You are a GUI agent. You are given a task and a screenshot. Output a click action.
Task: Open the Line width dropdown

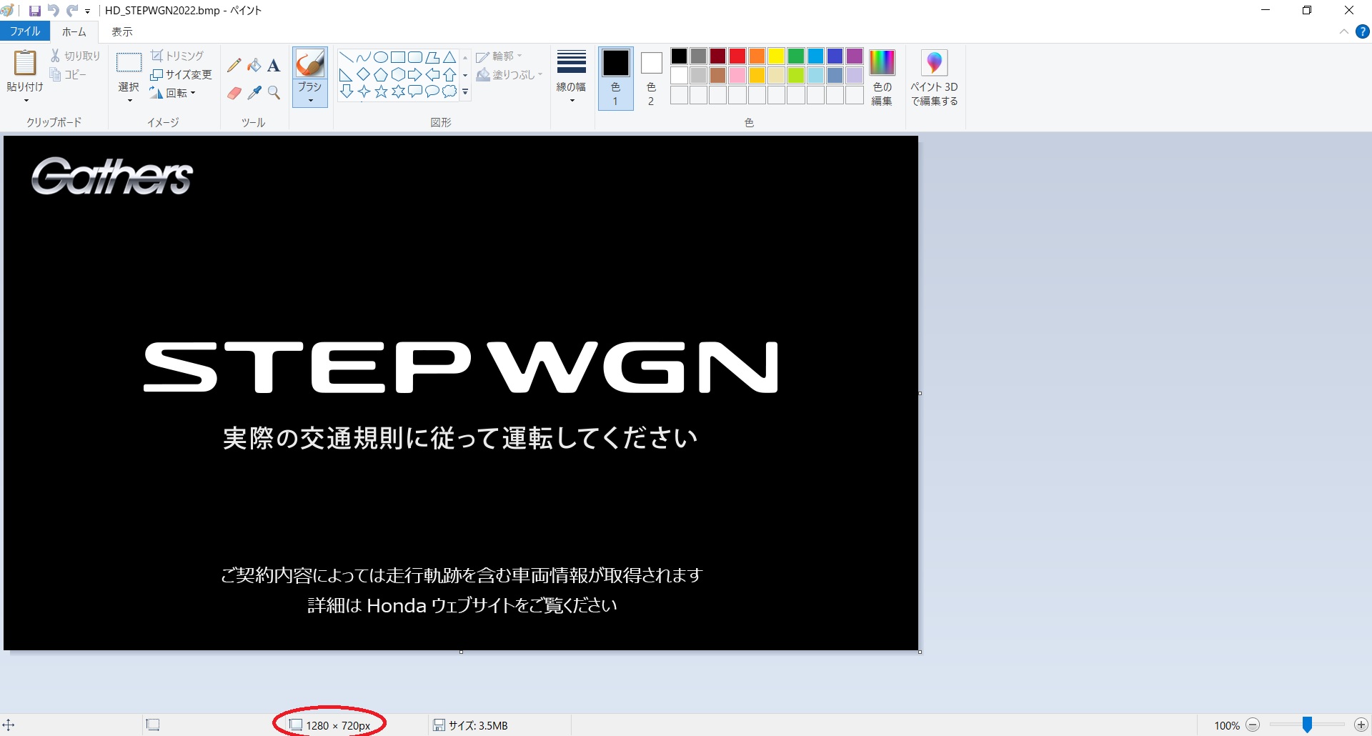(x=571, y=77)
